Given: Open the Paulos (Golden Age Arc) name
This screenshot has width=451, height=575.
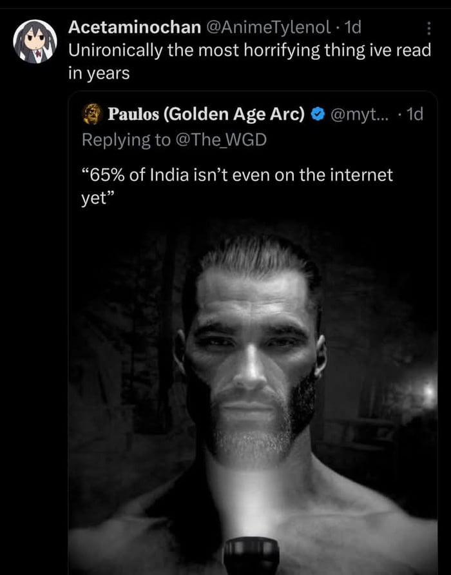Looking at the screenshot, I should 206,115.
